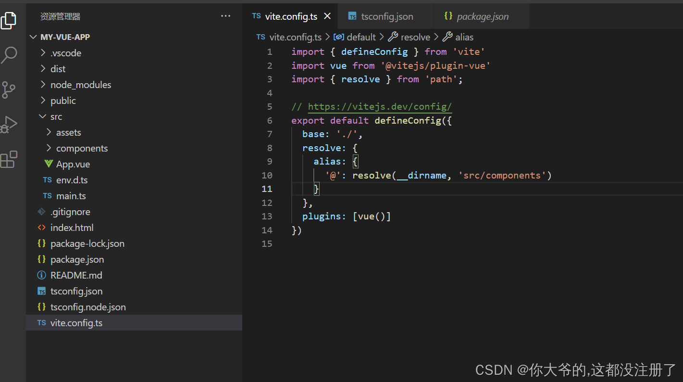Open the Search view in activity bar
Screen dimensions: 683x382
tap(9, 55)
